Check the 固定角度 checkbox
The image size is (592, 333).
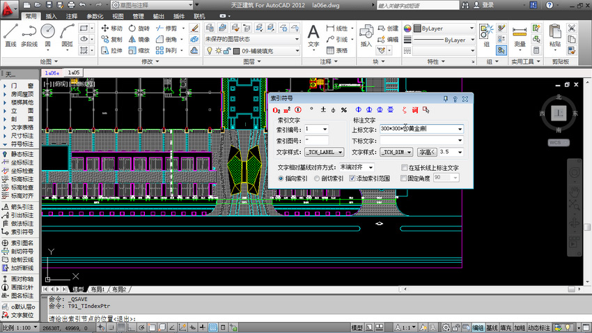tap(403, 178)
